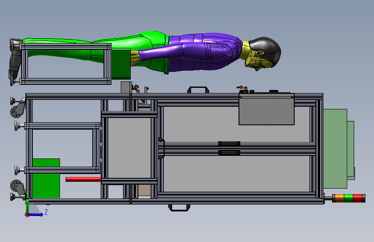
Task: Click the gray control box on top rail
Action: (267, 109)
